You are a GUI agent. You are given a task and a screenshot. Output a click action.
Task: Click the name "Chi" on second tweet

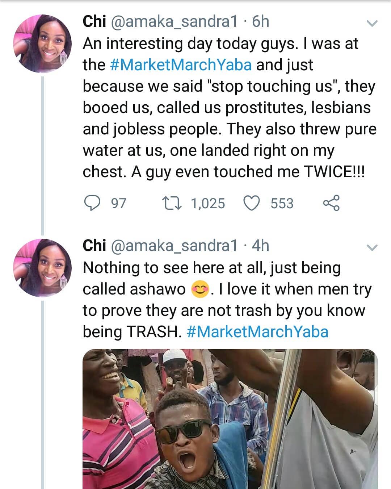point(94,246)
